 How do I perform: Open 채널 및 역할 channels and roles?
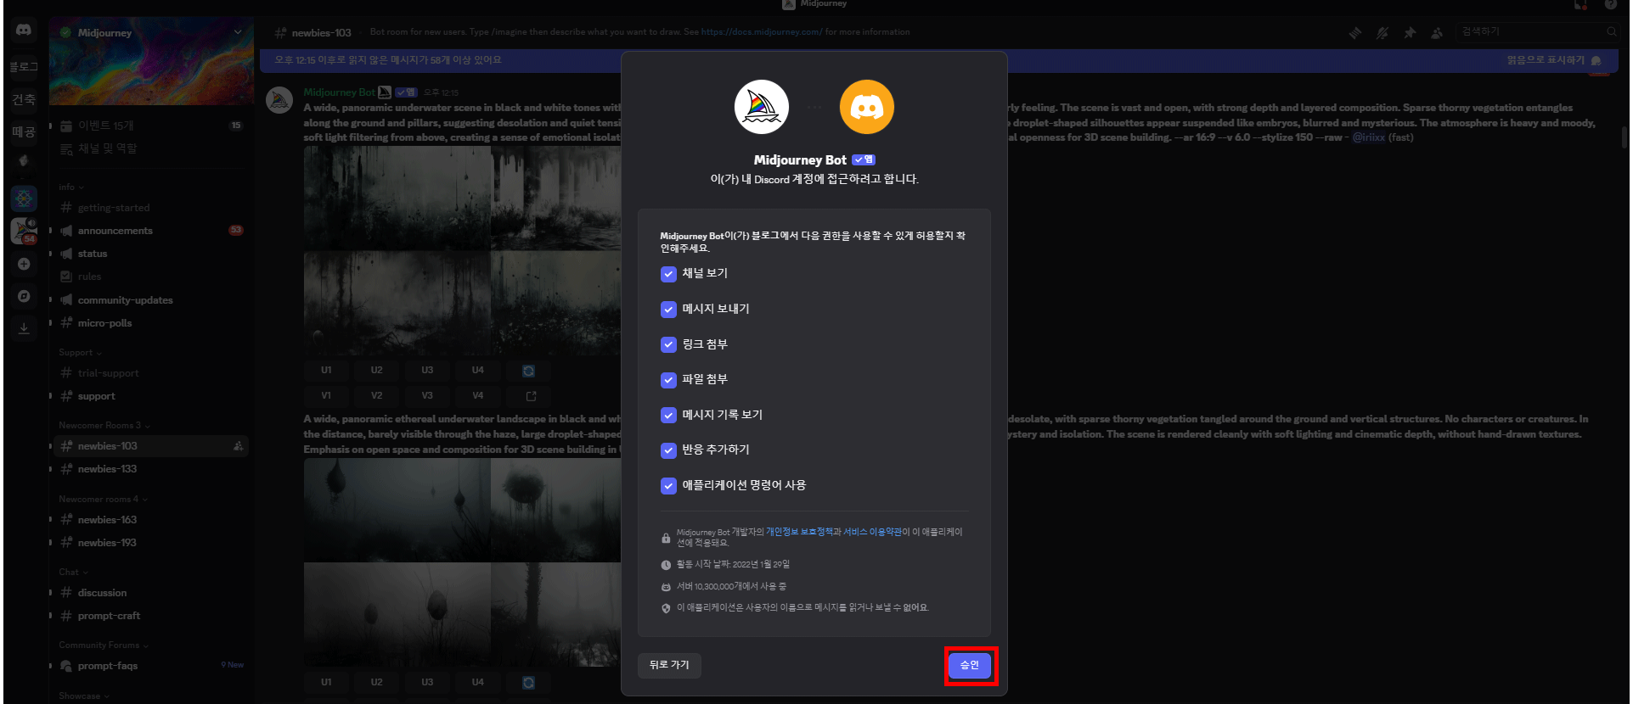point(150,149)
